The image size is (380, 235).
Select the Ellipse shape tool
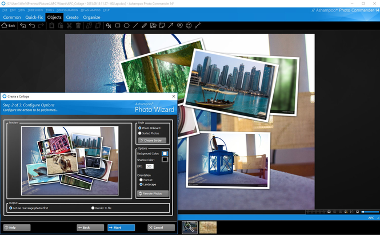pos(126,26)
